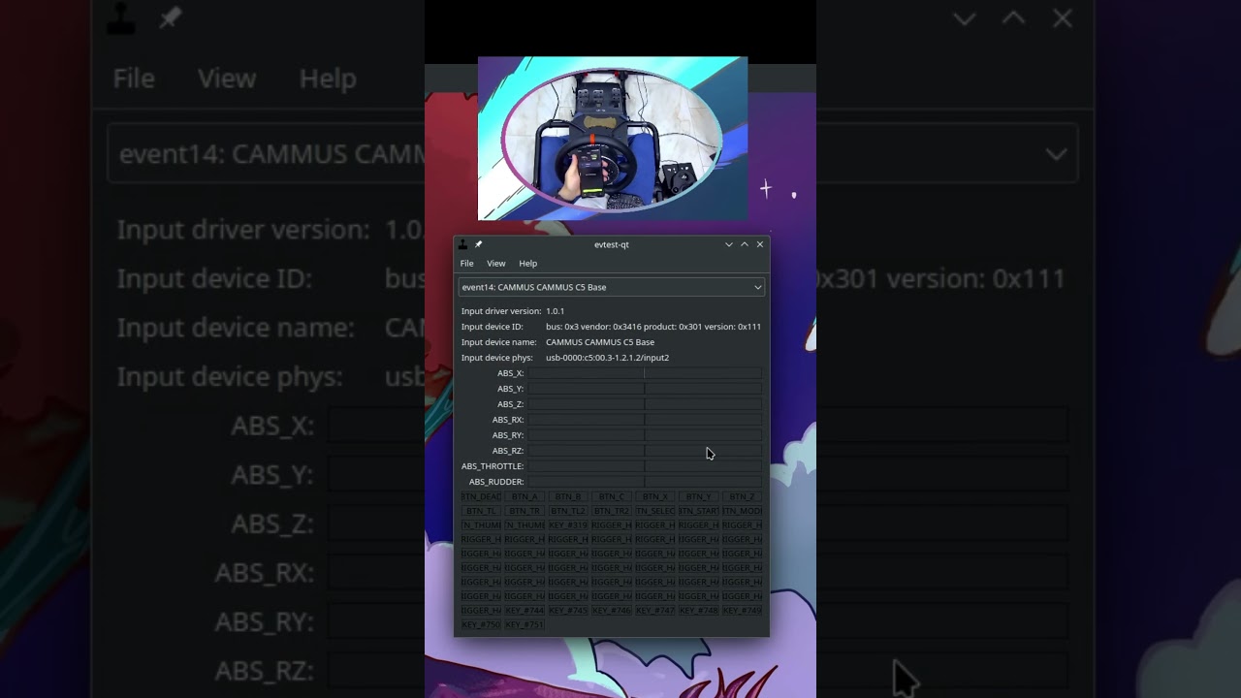Select the KEY_#745 button indicator
The image size is (1241, 698).
pos(568,611)
